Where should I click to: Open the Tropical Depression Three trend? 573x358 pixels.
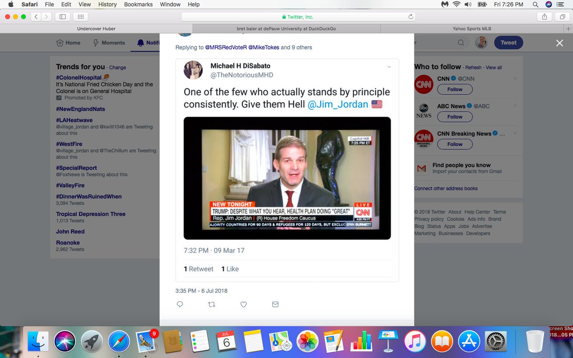click(x=91, y=214)
